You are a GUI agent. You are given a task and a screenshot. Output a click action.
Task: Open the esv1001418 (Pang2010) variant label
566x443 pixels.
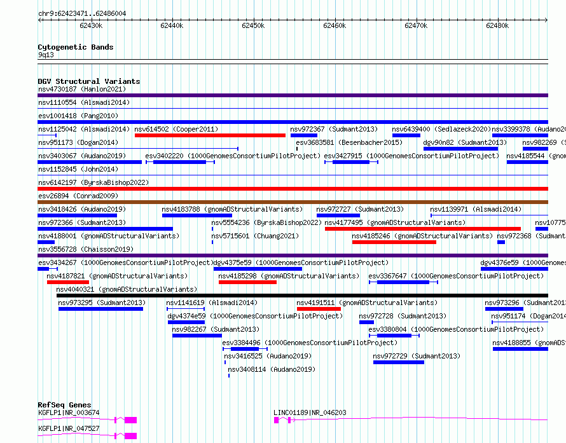tap(78, 116)
